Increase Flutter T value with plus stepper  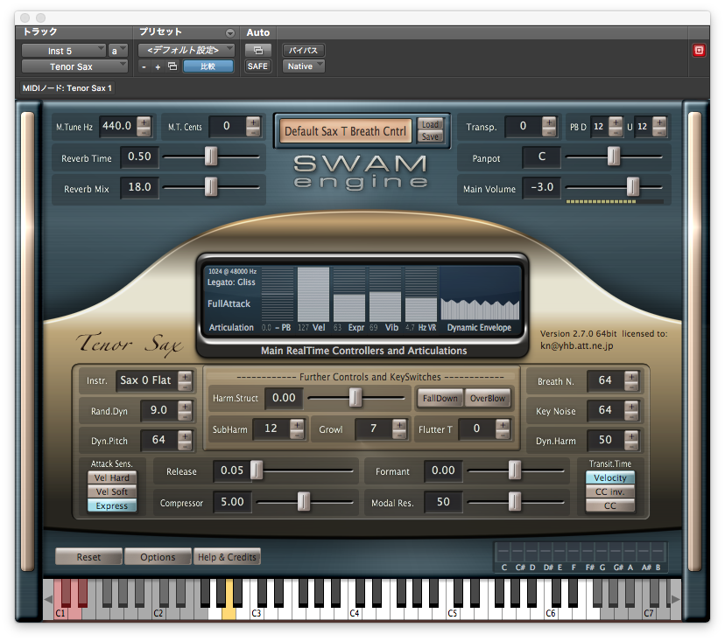(503, 424)
